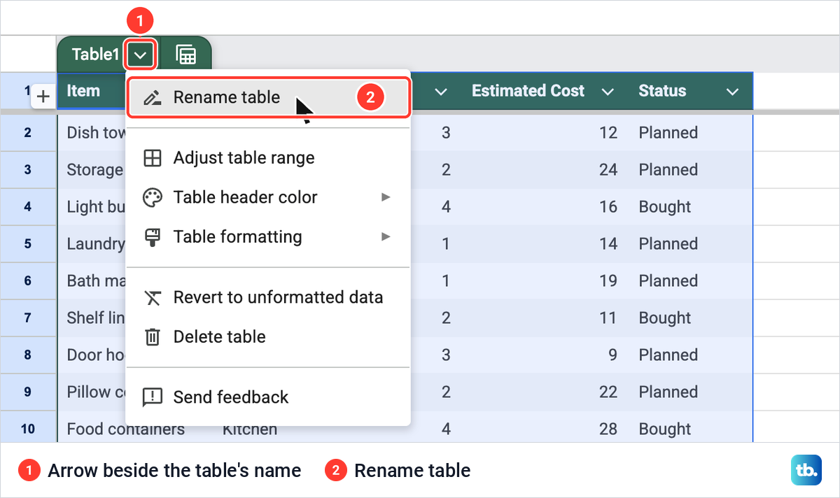The width and height of the screenshot is (840, 498).
Task: Click cost cell 16 in row 4
Action: tap(609, 207)
